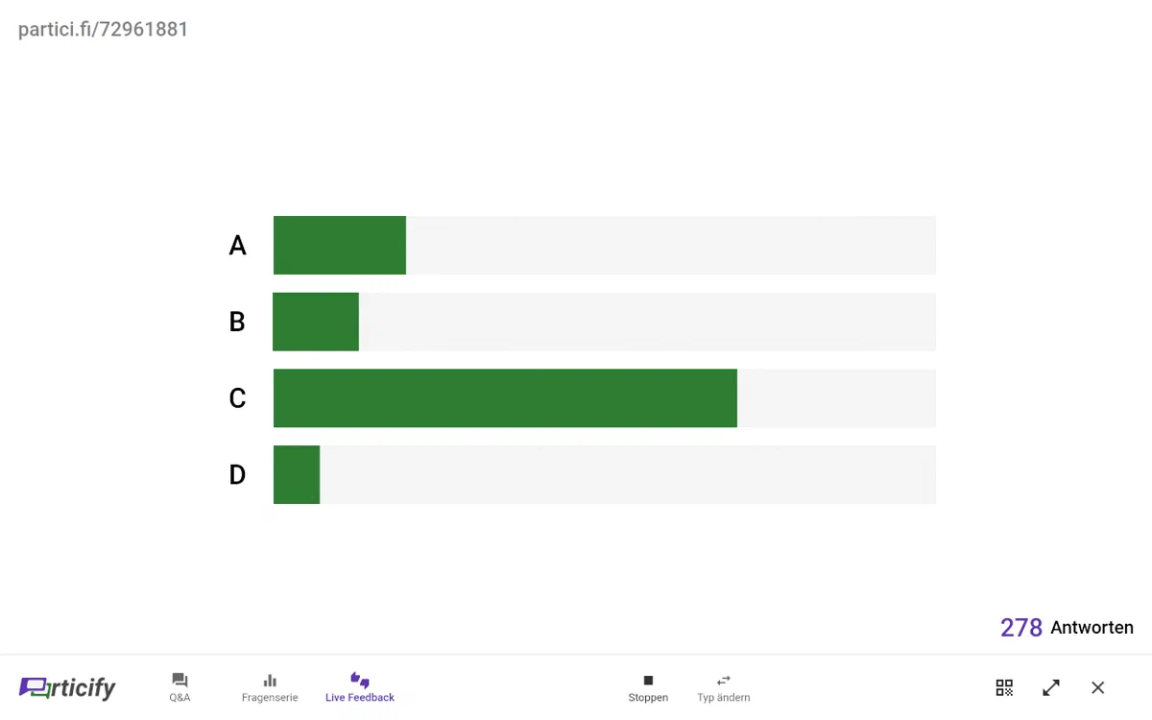The width and height of the screenshot is (1152, 720).
Task: Select the Live Feedback tab
Action: click(x=360, y=687)
